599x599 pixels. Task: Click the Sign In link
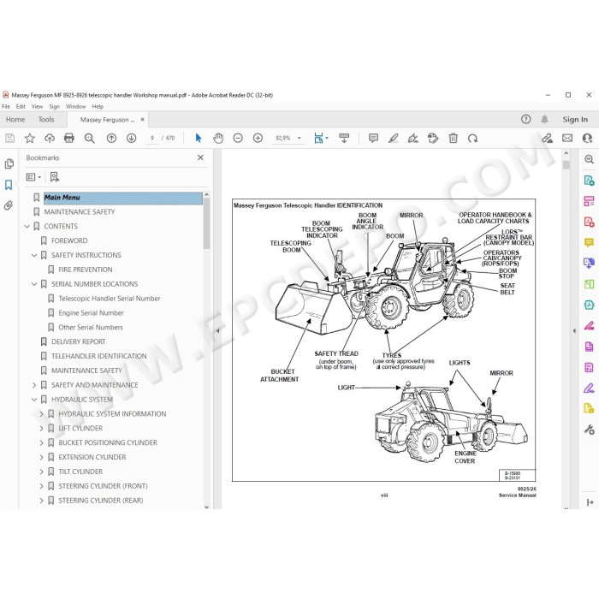click(x=575, y=120)
